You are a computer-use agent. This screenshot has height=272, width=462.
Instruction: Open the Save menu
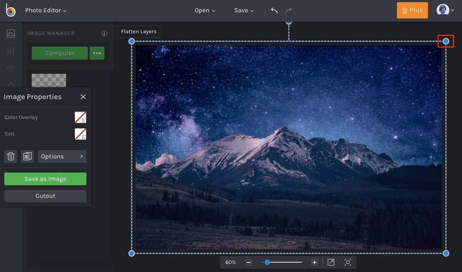click(x=244, y=11)
